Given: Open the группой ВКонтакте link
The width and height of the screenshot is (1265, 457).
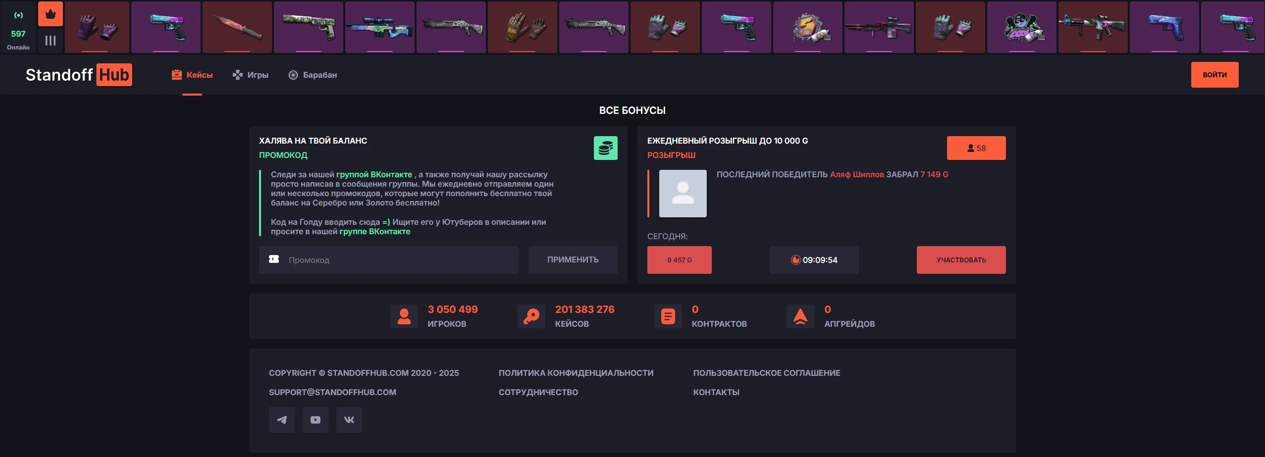Looking at the screenshot, I should click(x=374, y=174).
